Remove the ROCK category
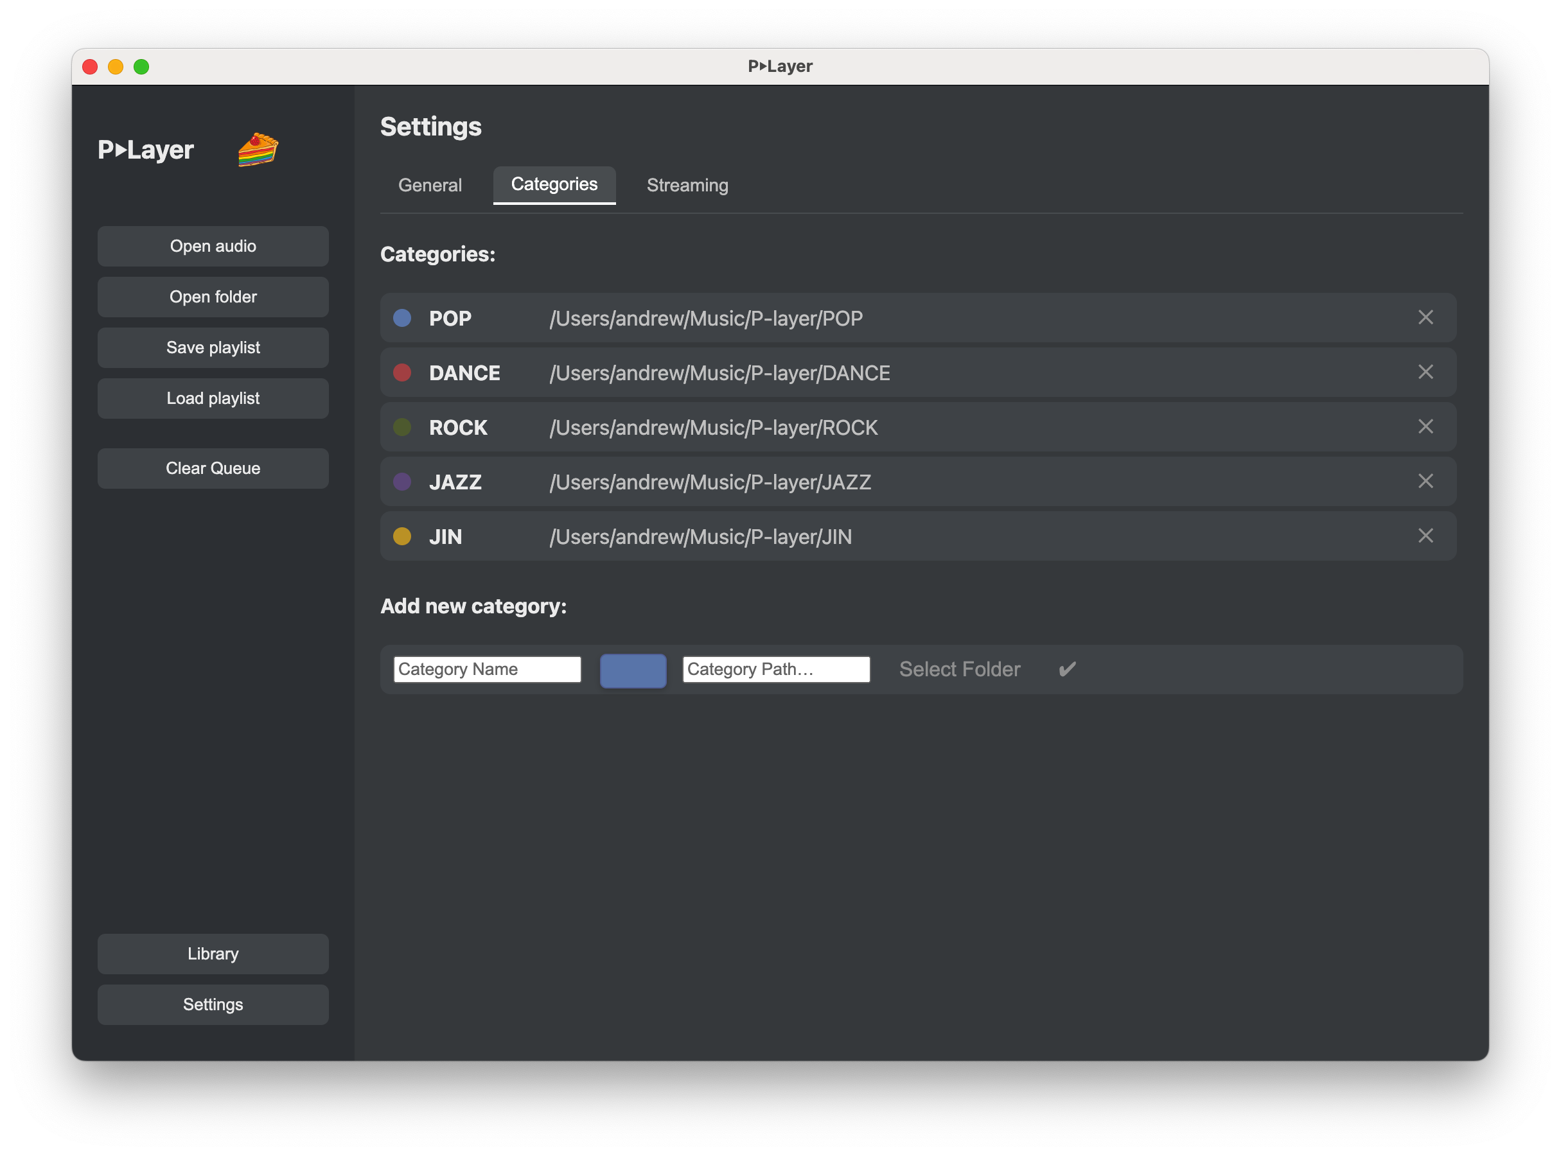Screen dimensions: 1561x1156 click(x=1426, y=427)
